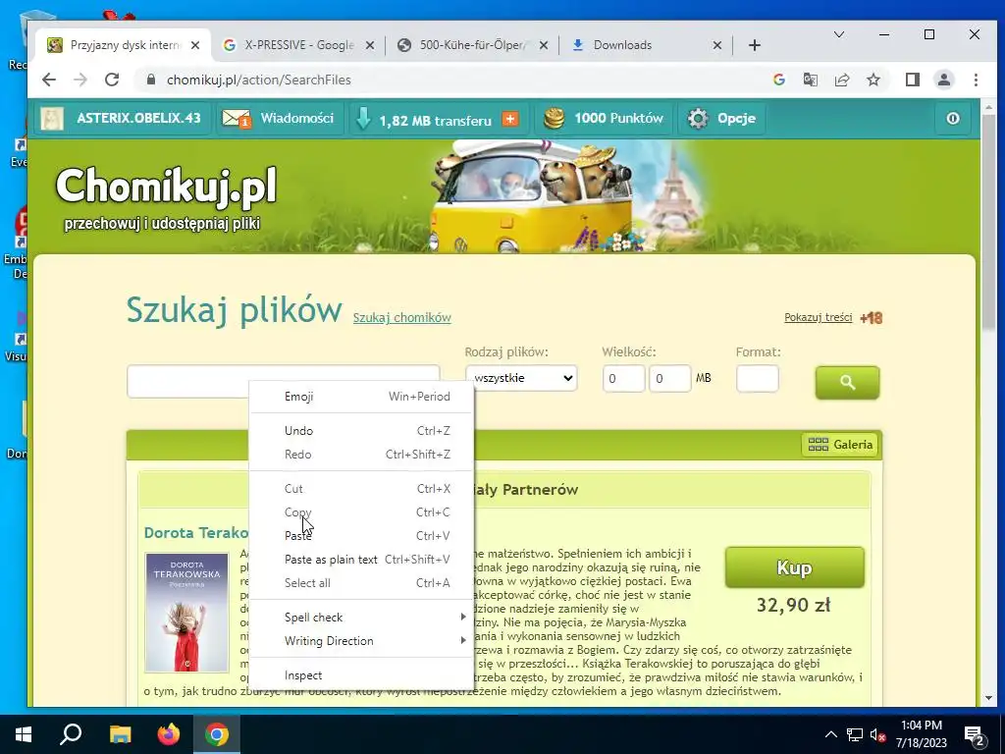Click the green search magnifier button
The height and width of the screenshot is (754, 1005).
(x=847, y=382)
